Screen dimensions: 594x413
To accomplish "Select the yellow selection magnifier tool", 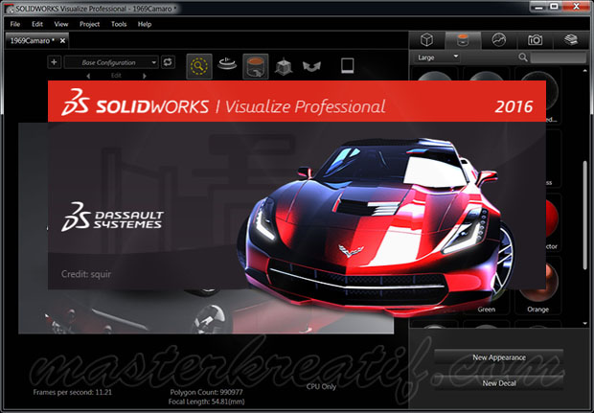I will [199, 66].
